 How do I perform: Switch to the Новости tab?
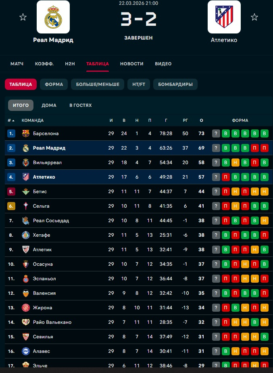[x=131, y=64]
